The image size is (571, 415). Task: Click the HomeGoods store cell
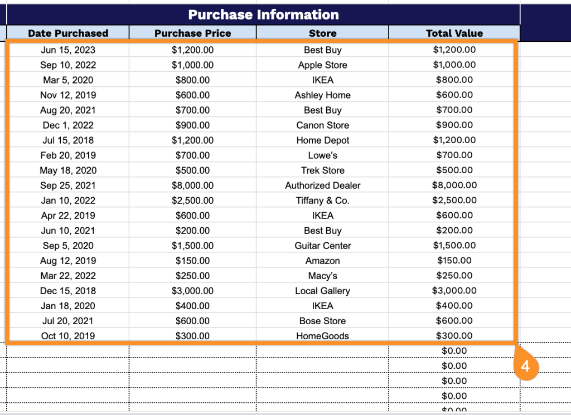[322, 336]
